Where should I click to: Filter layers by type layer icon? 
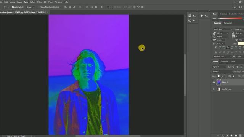point(237,67)
